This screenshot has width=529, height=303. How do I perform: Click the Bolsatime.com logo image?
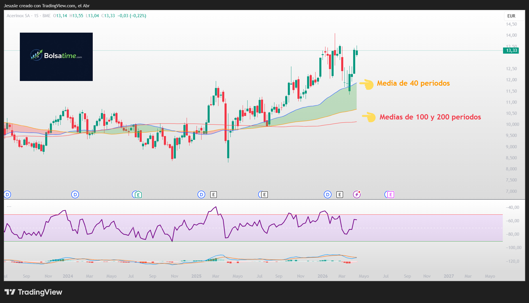click(x=56, y=57)
